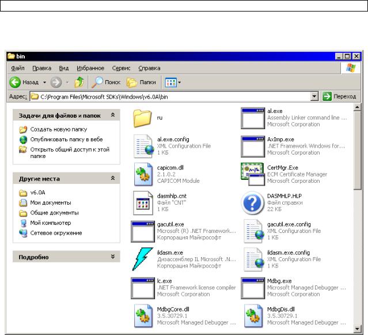Image resolution: width=368 pixels, height=335 pixels.
Task: Click the bin title bar folder icon
Action: 11,56
